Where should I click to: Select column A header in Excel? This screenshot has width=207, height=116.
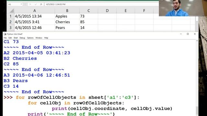pos(35,11)
